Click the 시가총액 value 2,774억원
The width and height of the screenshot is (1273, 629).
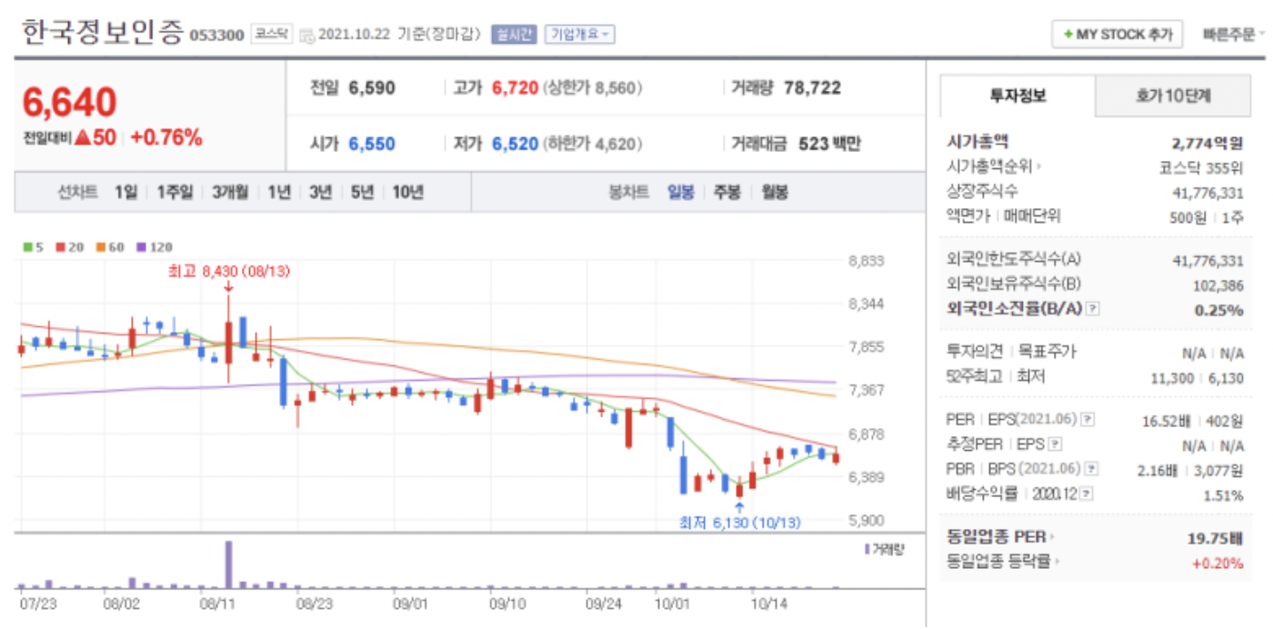[1208, 143]
